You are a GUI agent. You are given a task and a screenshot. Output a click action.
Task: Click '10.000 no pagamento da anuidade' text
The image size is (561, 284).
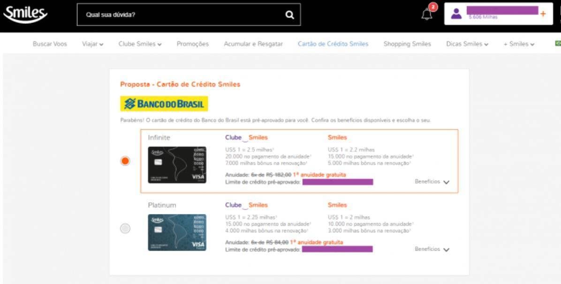pyautogui.click(x=371, y=224)
